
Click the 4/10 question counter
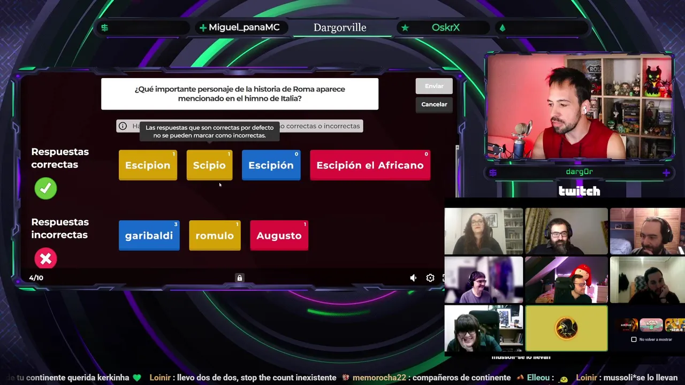pos(36,278)
